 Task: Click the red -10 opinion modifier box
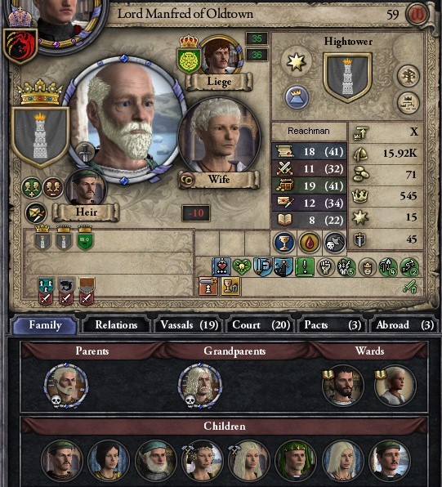coord(196,213)
